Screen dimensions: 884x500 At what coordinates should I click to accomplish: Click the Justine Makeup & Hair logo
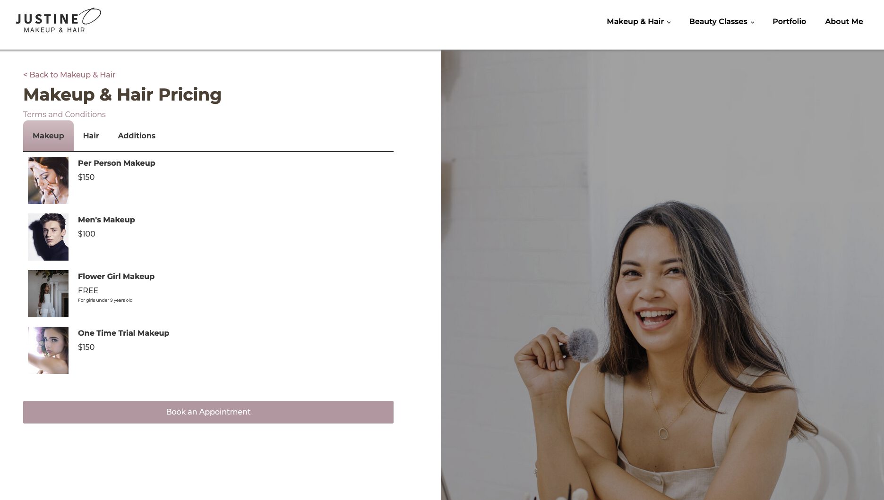pos(58,21)
